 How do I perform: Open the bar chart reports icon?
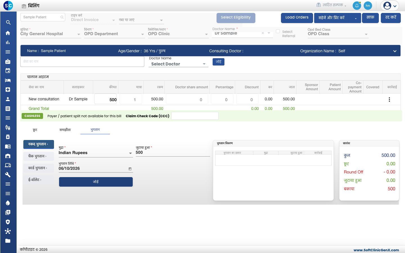[x=8, y=42]
